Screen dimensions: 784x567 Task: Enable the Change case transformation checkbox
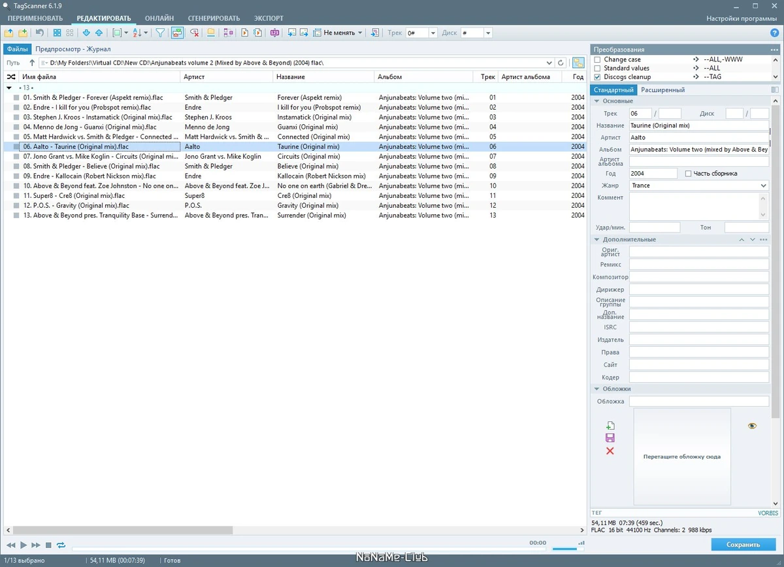(x=597, y=59)
